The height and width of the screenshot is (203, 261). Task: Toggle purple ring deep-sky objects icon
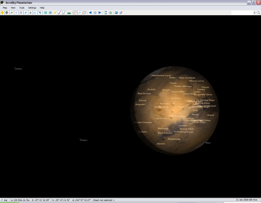pyautogui.click(x=21, y=12)
